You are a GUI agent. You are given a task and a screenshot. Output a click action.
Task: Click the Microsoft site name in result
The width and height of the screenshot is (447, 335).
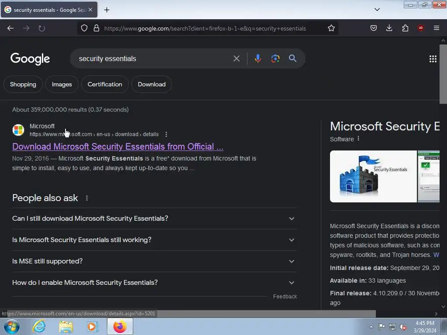tap(42, 126)
